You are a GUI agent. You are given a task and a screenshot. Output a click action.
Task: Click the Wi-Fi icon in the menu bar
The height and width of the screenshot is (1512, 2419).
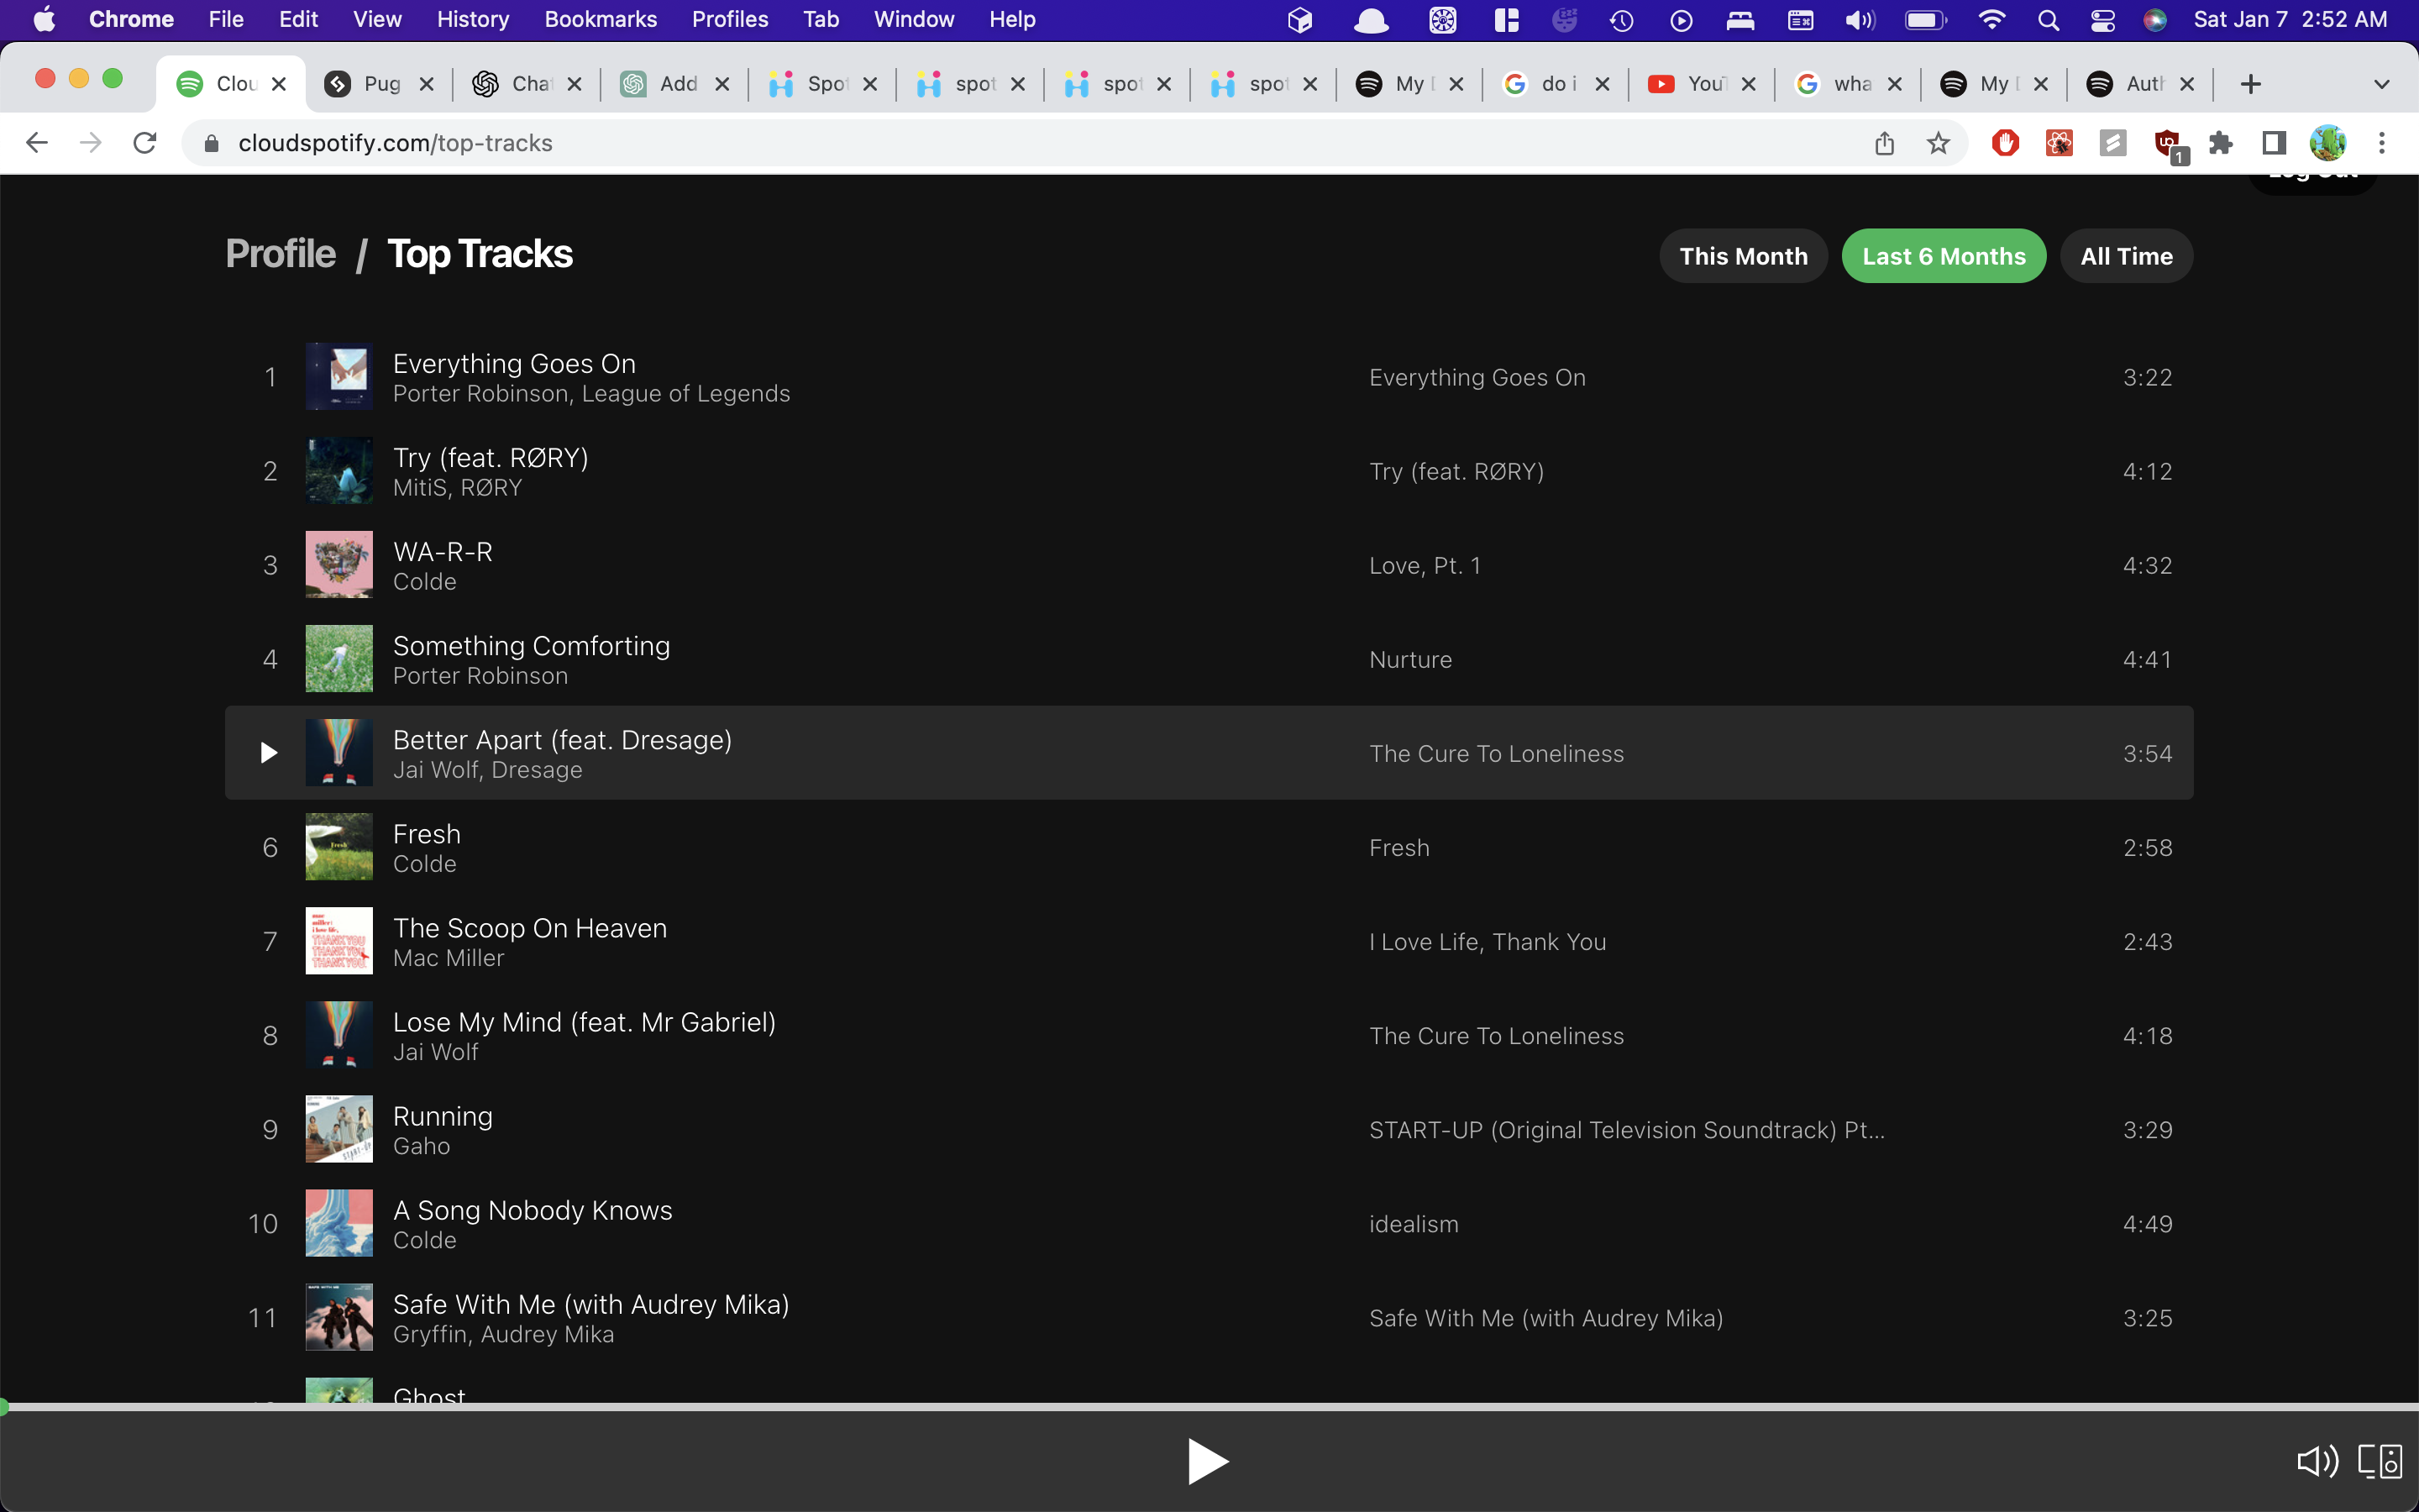1991,19
